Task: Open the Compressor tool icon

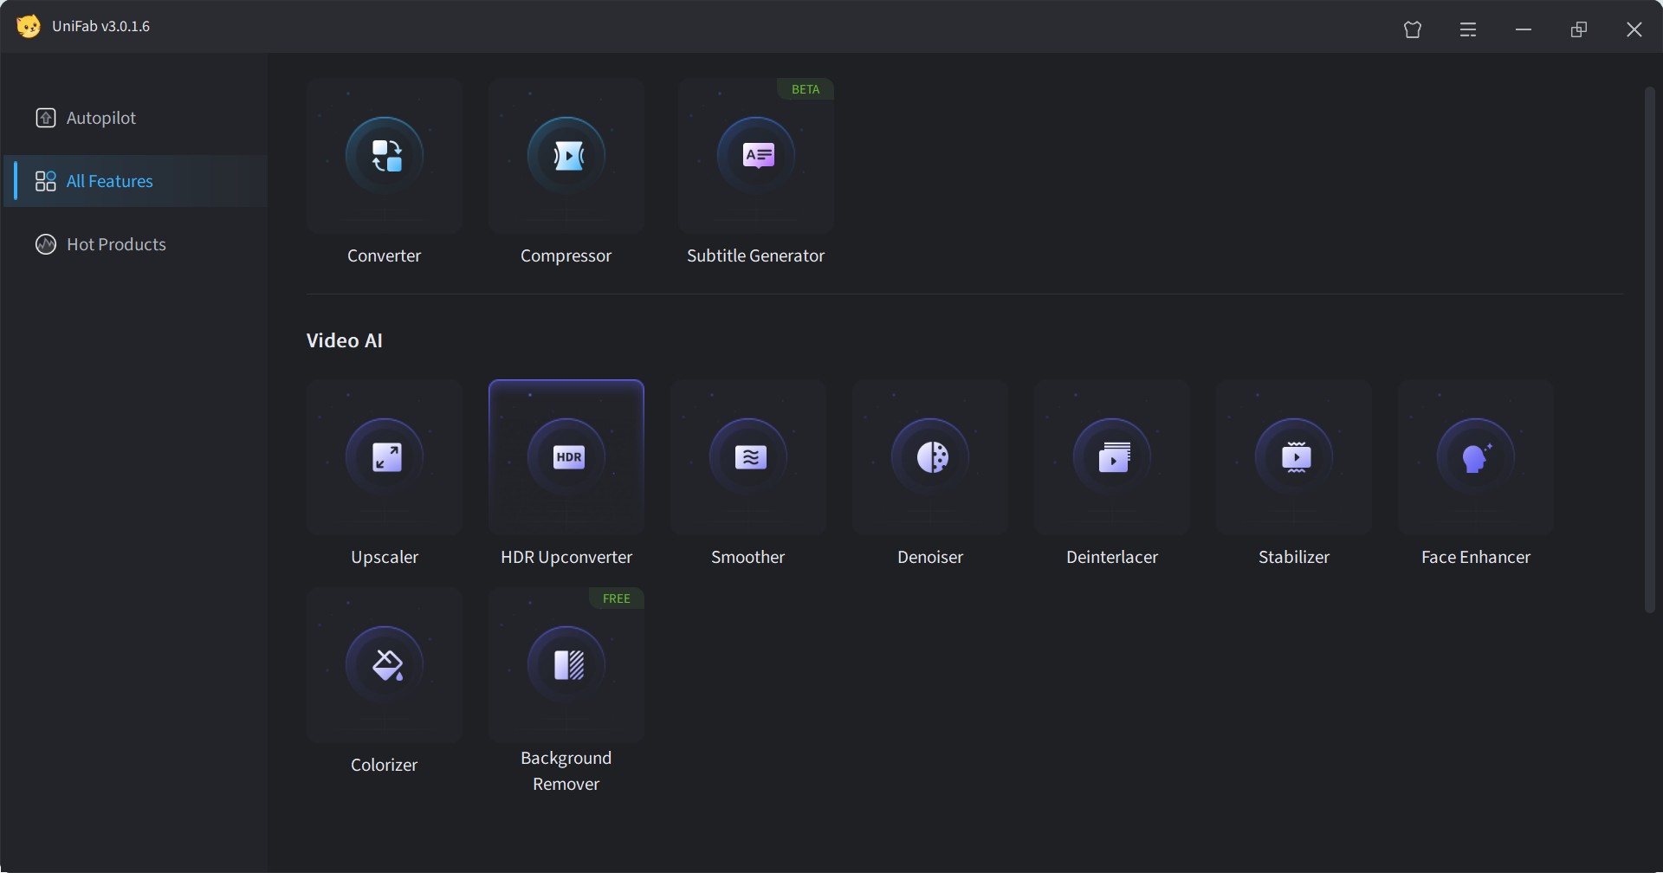Action: pyautogui.click(x=566, y=156)
